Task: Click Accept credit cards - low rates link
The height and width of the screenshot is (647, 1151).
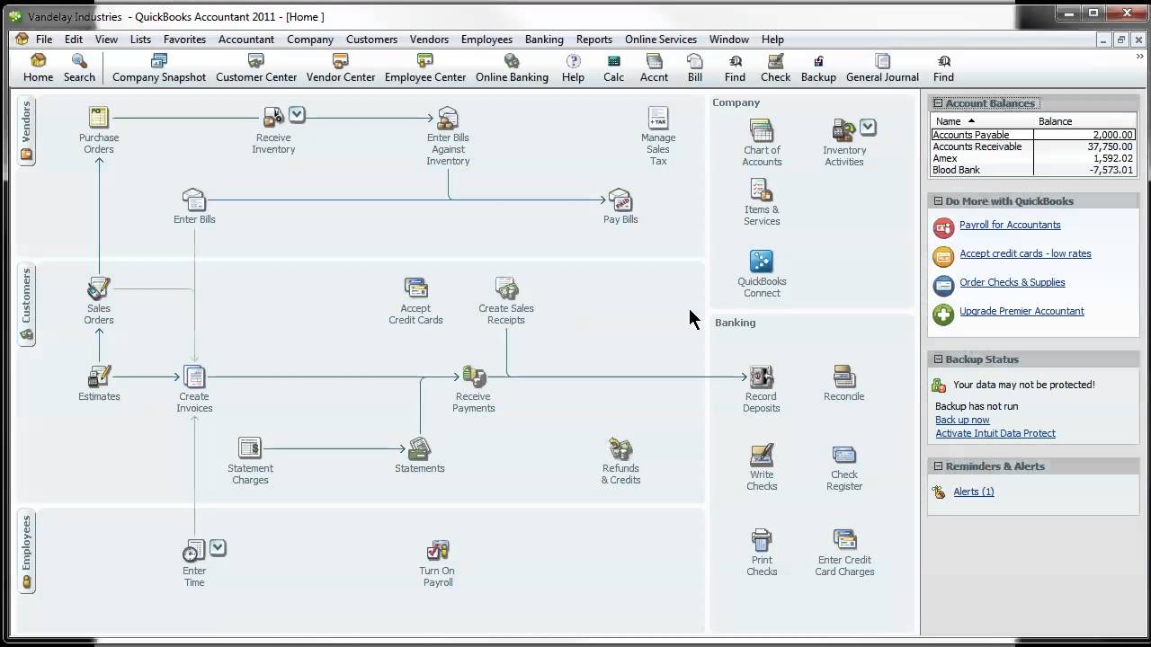Action: pyautogui.click(x=1025, y=253)
